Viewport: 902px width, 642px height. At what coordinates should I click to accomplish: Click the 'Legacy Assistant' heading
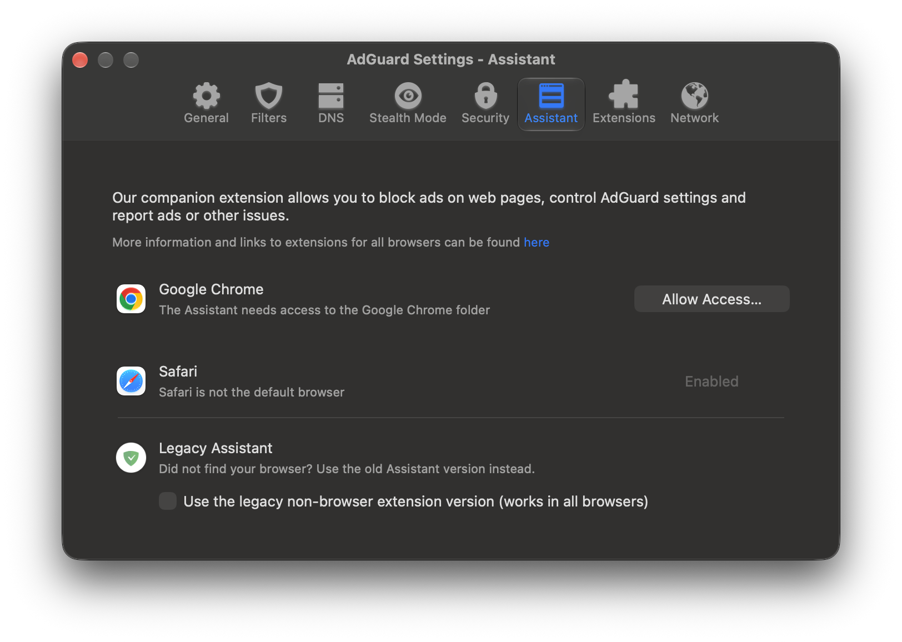216,448
